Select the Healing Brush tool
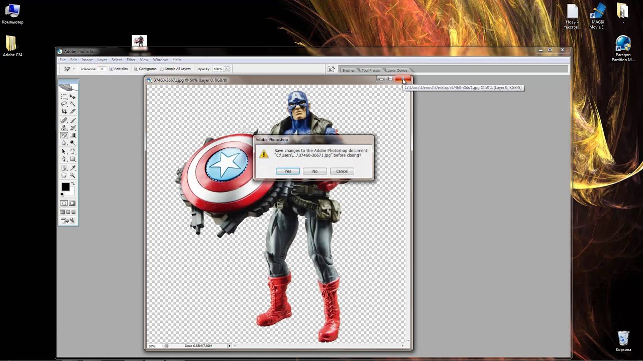This screenshot has width=643, height=361. pos(64,120)
